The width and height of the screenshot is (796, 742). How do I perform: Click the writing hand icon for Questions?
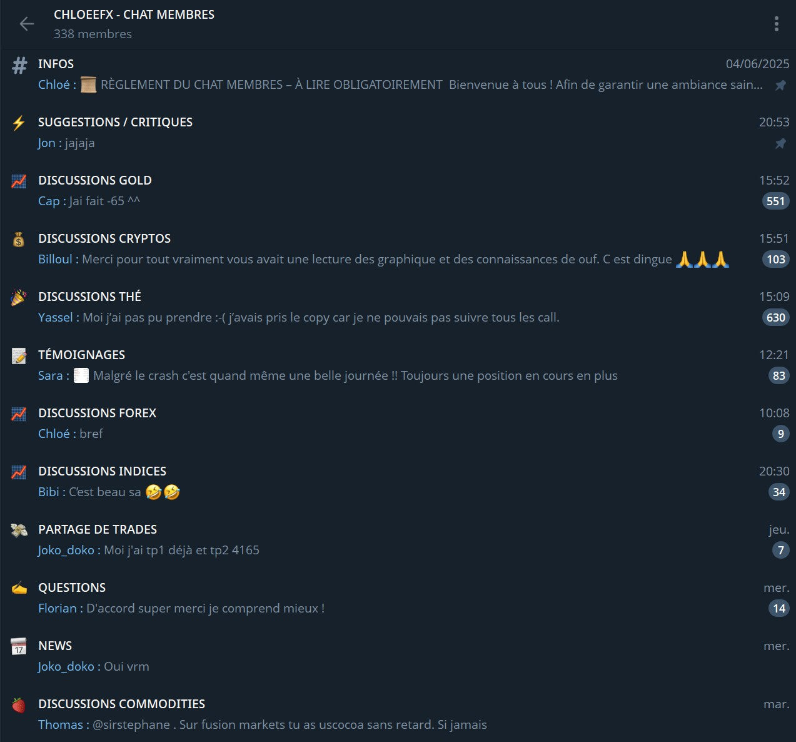(x=19, y=588)
